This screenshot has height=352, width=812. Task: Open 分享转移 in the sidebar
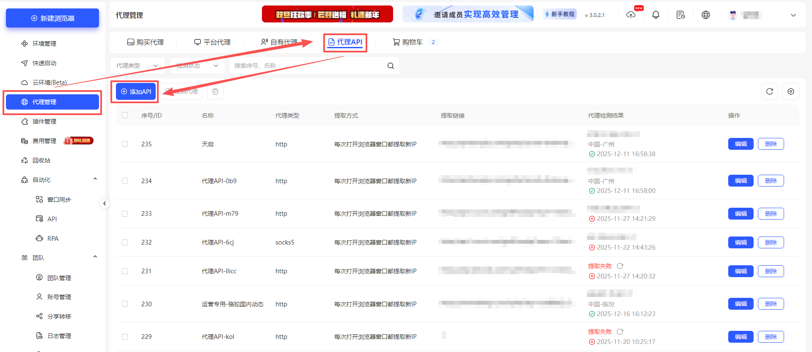click(59, 316)
